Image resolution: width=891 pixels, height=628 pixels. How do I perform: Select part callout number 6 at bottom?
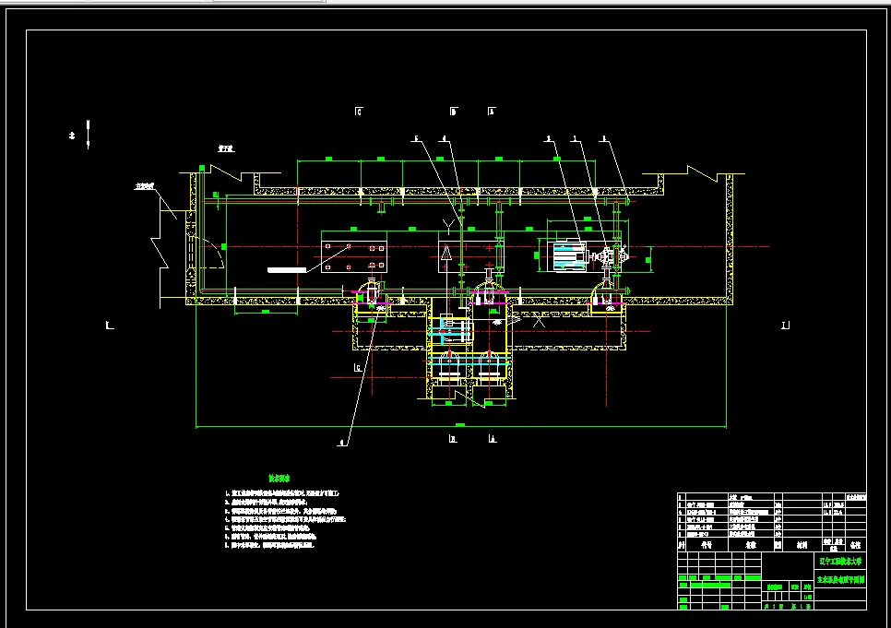[x=341, y=442]
